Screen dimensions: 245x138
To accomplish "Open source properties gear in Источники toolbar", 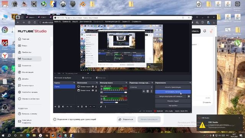I will pos(86,107).
